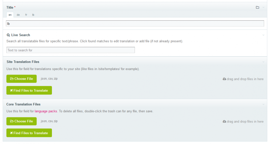
Task: Click the cloud upload icon in Site Translation Files
Action: [224, 79]
